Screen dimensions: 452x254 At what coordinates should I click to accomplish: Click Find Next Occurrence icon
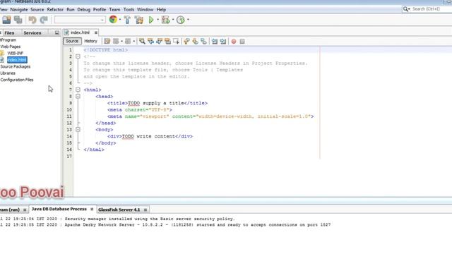[x=159, y=41]
